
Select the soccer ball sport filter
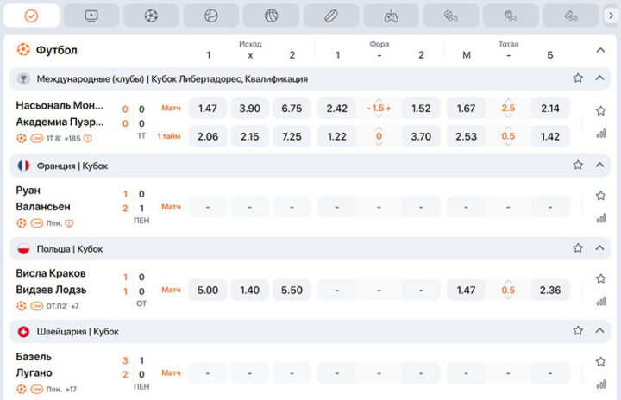tap(152, 16)
